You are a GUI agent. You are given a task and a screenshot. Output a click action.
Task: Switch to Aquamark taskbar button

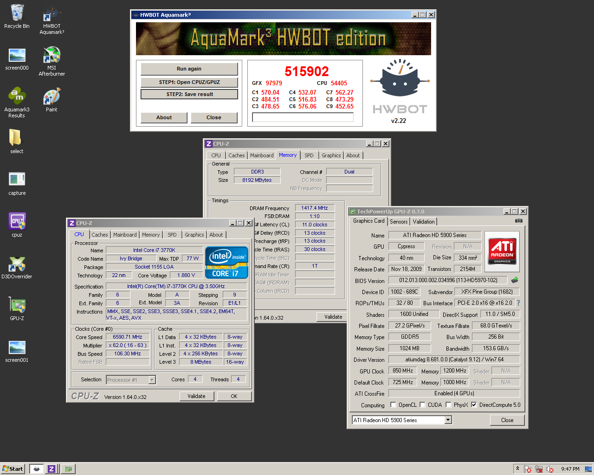tap(36, 469)
